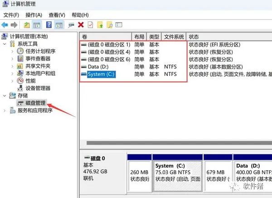Image resolution: width=272 pixels, height=198 pixels.
Task: Select 存储 in the tree
Action: coord(23,95)
